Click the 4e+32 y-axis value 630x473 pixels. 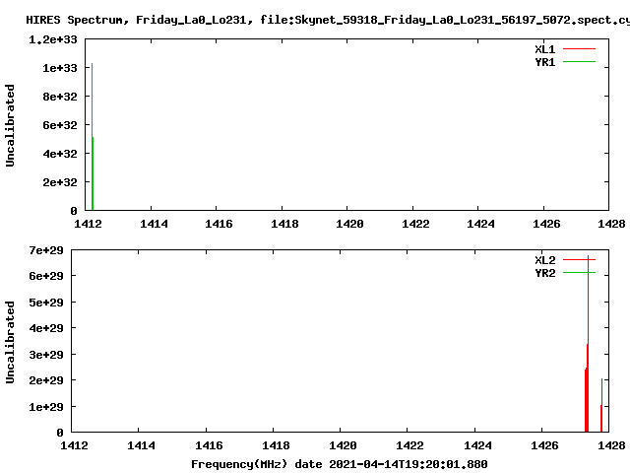pos(60,154)
